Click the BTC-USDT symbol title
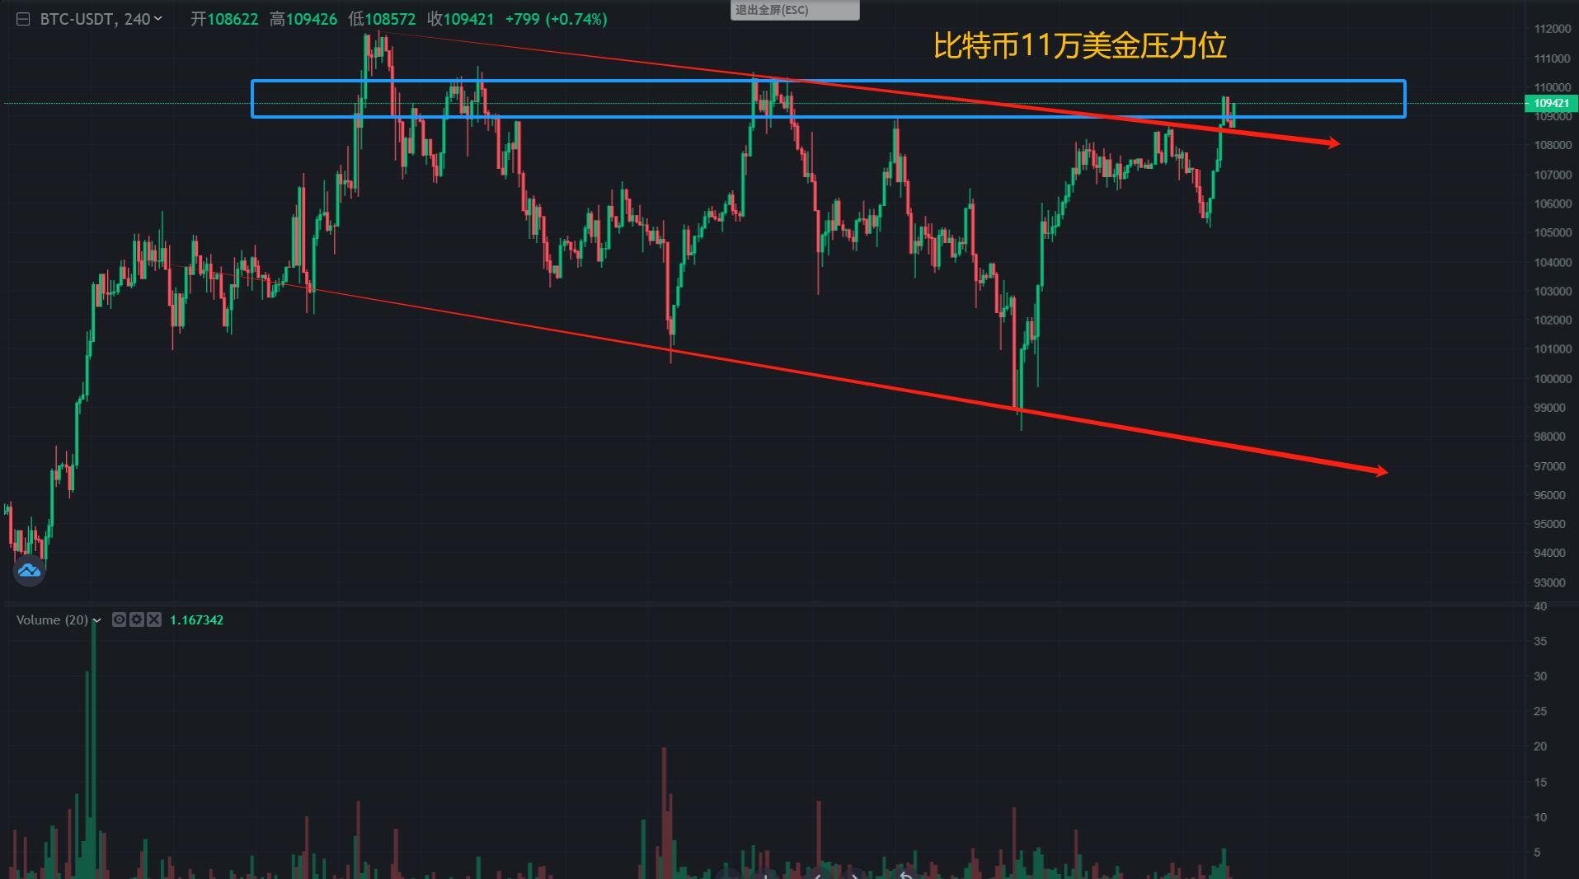Image resolution: width=1579 pixels, height=879 pixels. coord(77,19)
